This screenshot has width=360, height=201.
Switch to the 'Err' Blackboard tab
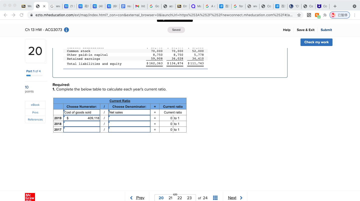pos(182,6)
